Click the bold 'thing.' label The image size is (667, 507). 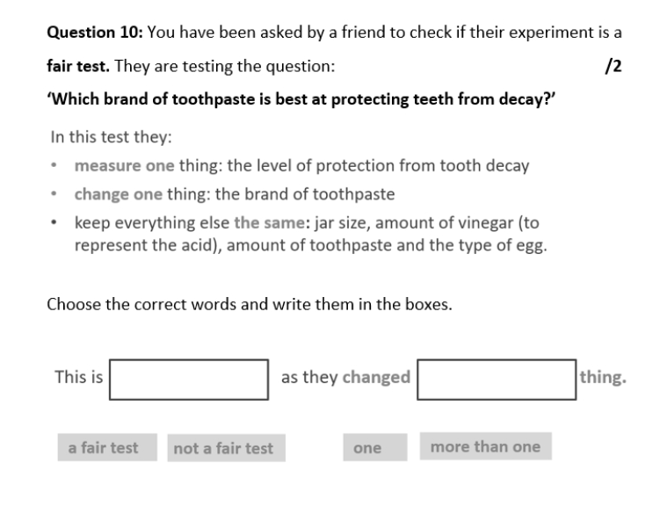(x=602, y=377)
